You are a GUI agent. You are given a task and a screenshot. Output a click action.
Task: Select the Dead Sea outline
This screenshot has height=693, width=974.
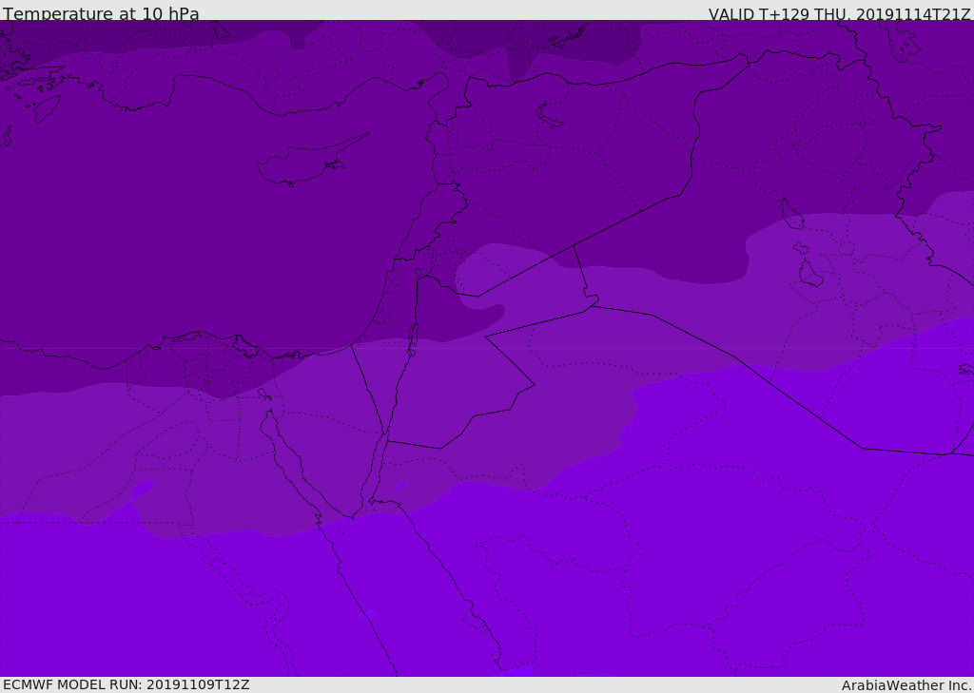click(x=413, y=337)
